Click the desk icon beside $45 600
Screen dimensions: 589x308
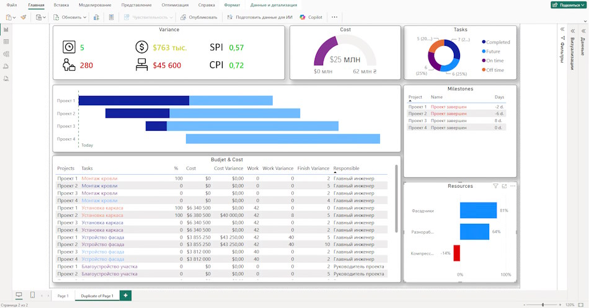(x=141, y=64)
